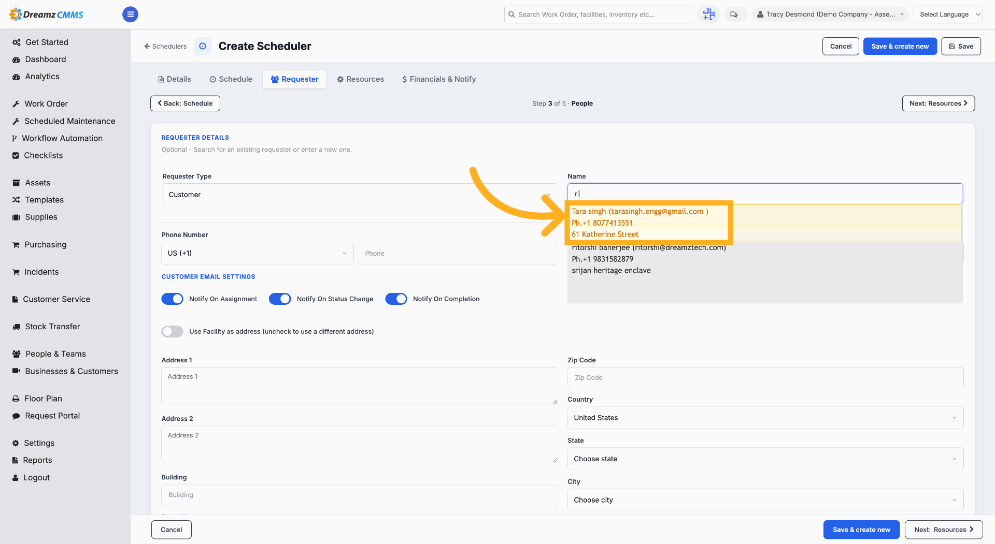This screenshot has height=544, width=995.
Task: Expand the Requester Type dropdown
Action: [x=359, y=195]
